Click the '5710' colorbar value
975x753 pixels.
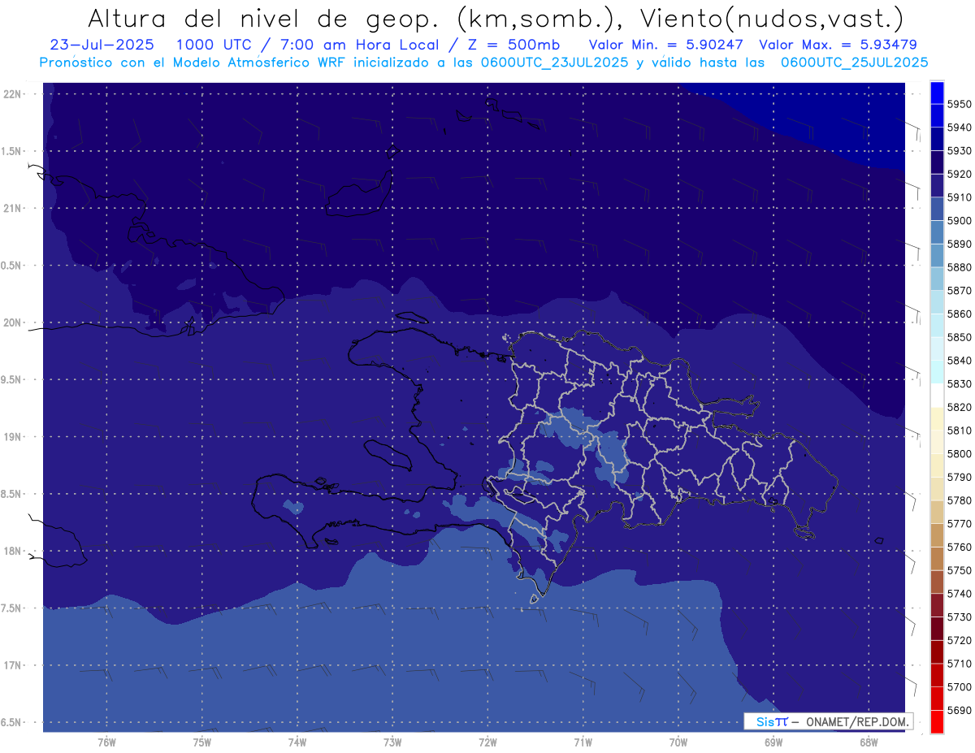click(x=960, y=664)
